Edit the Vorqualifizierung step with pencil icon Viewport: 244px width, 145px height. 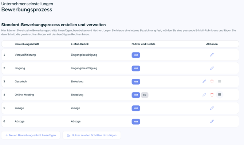click(x=212, y=55)
